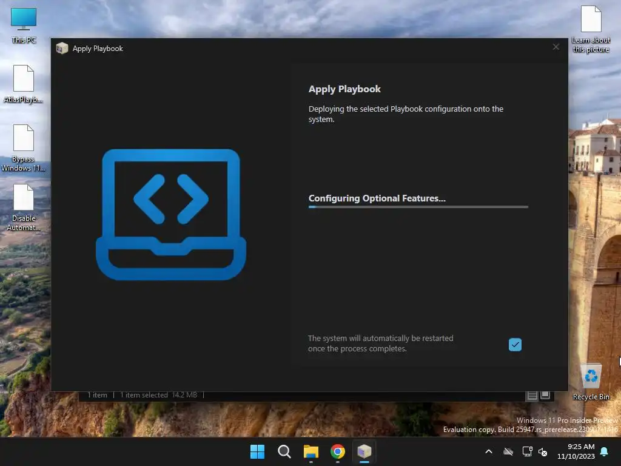
Task: Click 'Deploying the selected Playbook' description text
Action: (406, 114)
